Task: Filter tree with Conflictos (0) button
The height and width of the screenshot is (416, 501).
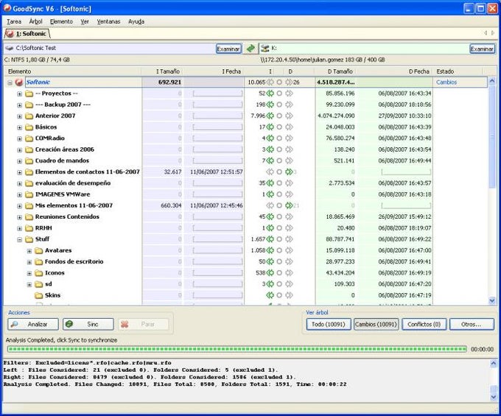Action: click(x=424, y=325)
